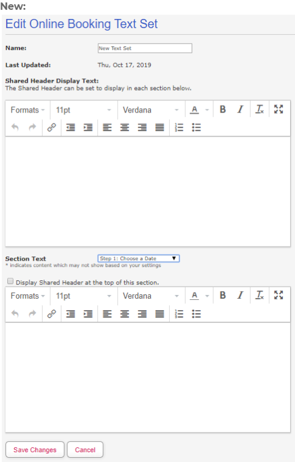Screen dimensions: 295x462
Task: Open text color picker arrow in Section Text editor
Action: (x=207, y=296)
